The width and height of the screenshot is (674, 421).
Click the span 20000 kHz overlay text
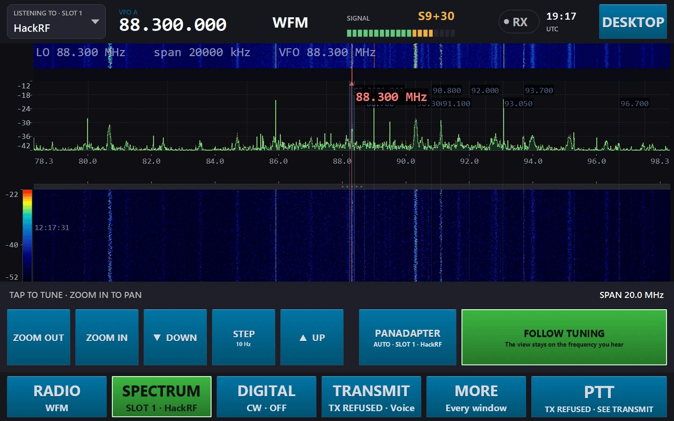tap(202, 52)
